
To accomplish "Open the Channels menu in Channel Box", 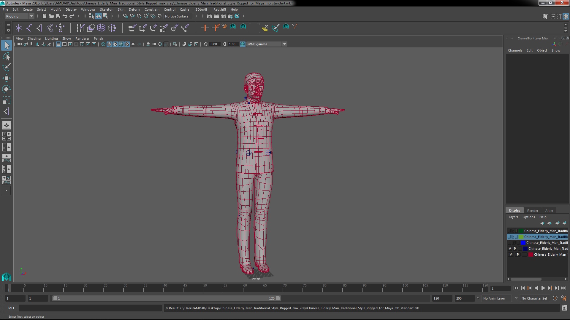I will pyautogui.click(x=515, y=50).
